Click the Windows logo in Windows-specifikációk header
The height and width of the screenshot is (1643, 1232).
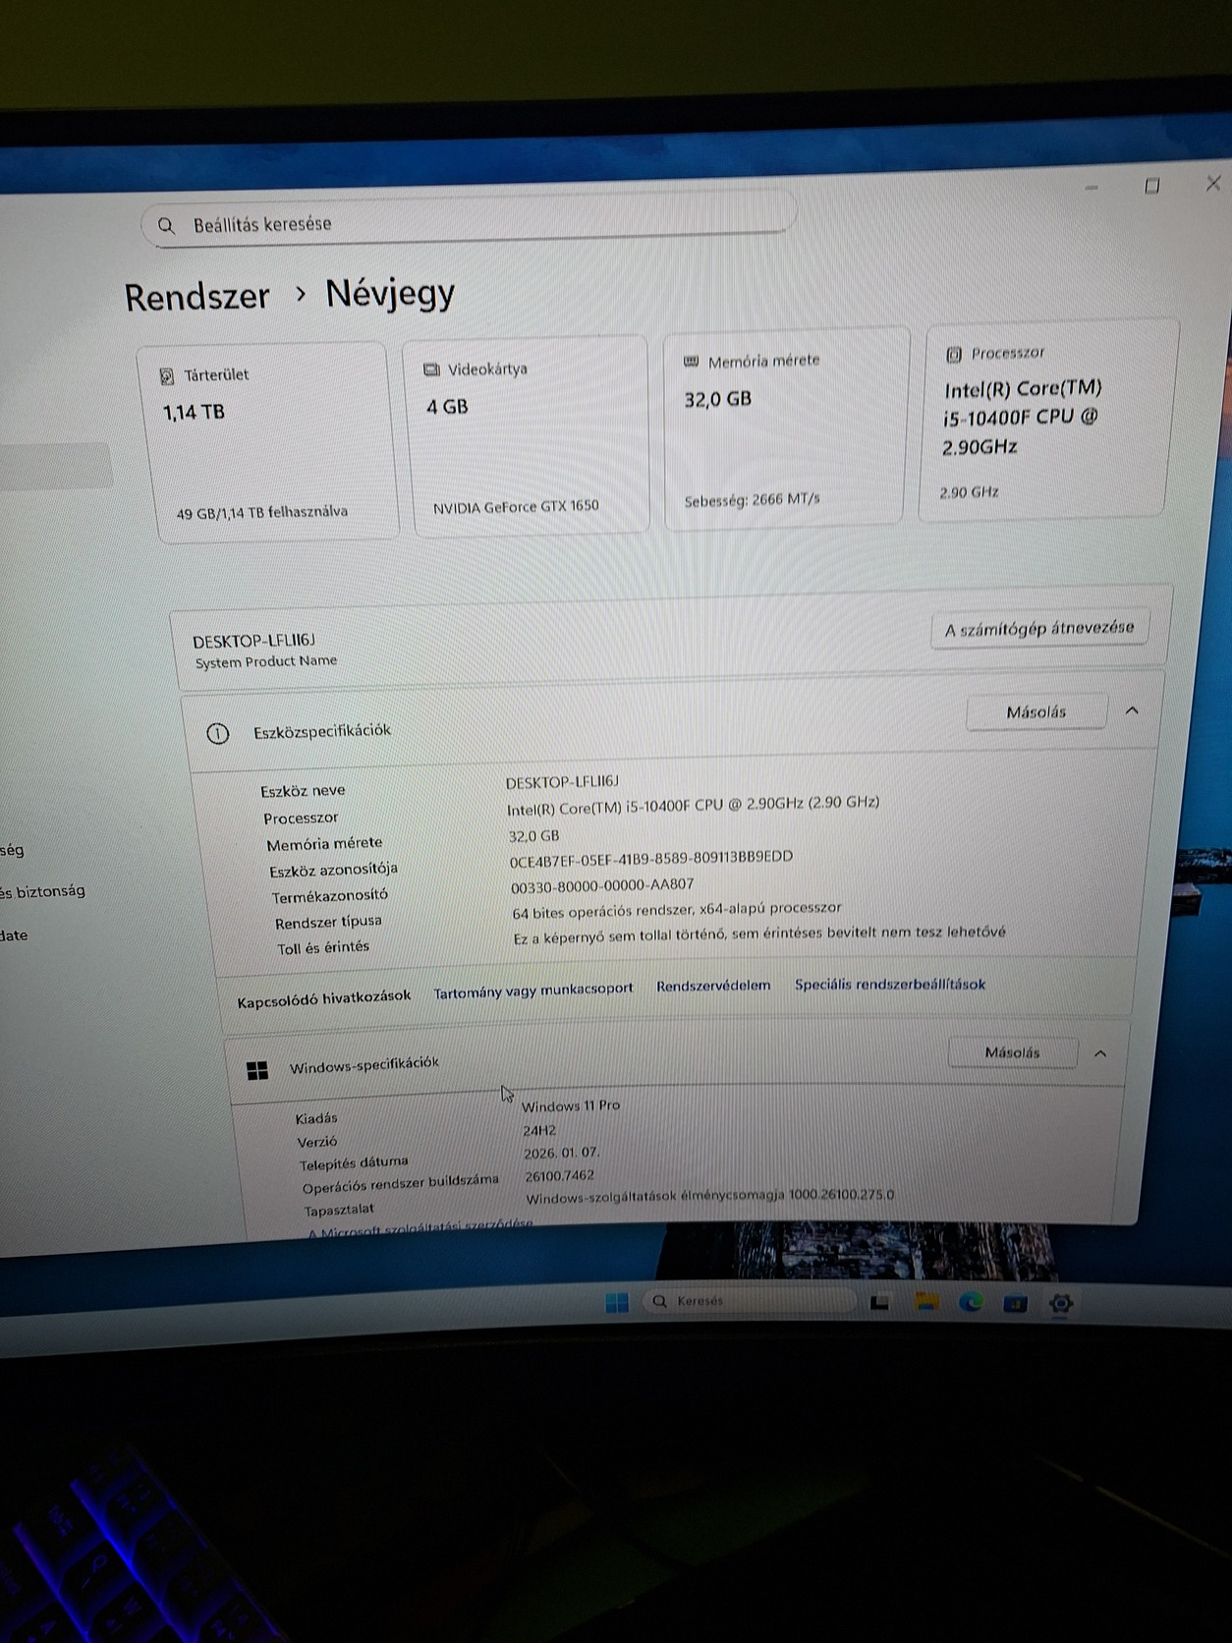(x=257, y=1070)
